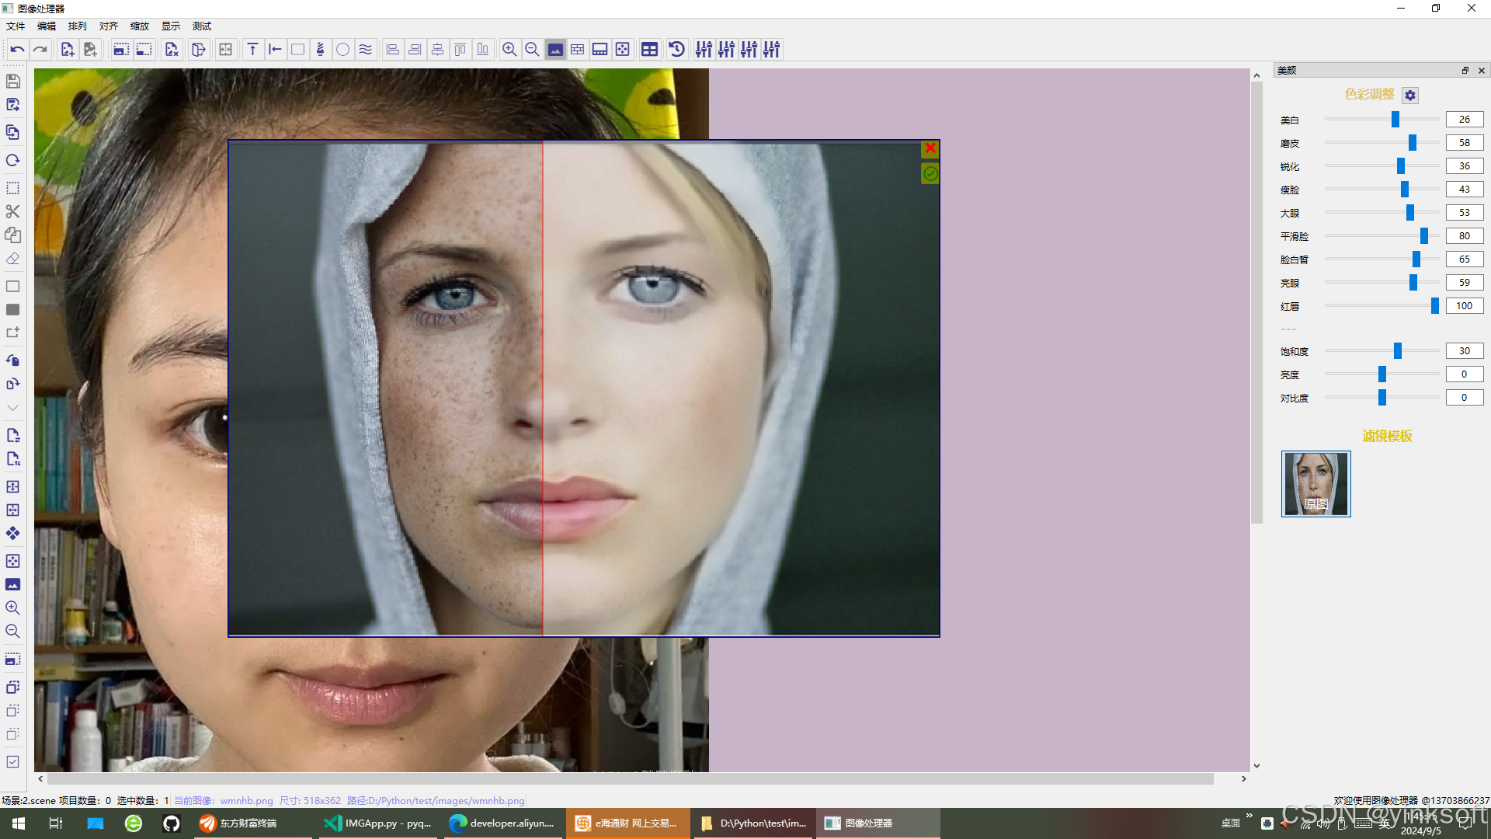Viewport: 1491px width, 839px height.
Task: Float the 美颜 panel with the restore button
Action: [x=1465, y=70]
